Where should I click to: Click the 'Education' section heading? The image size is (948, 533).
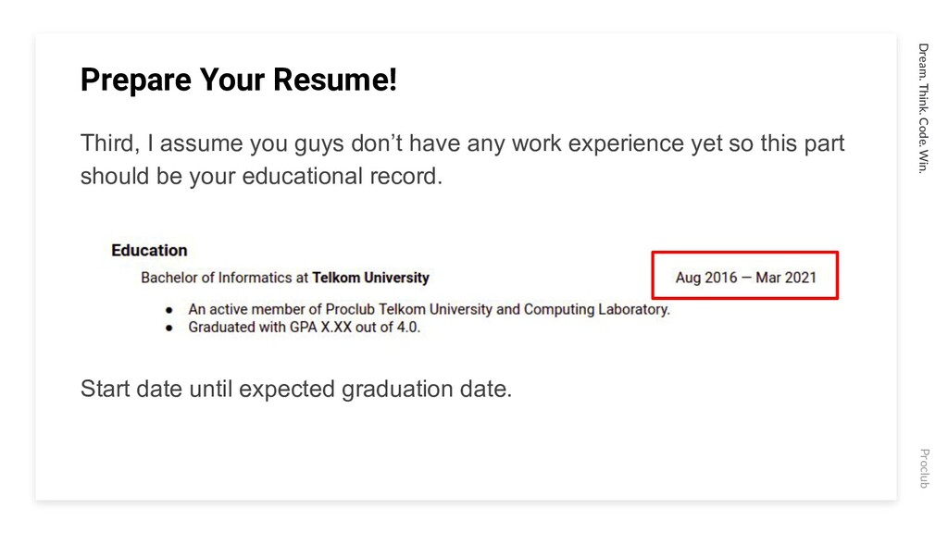click(x=149, y=250)
